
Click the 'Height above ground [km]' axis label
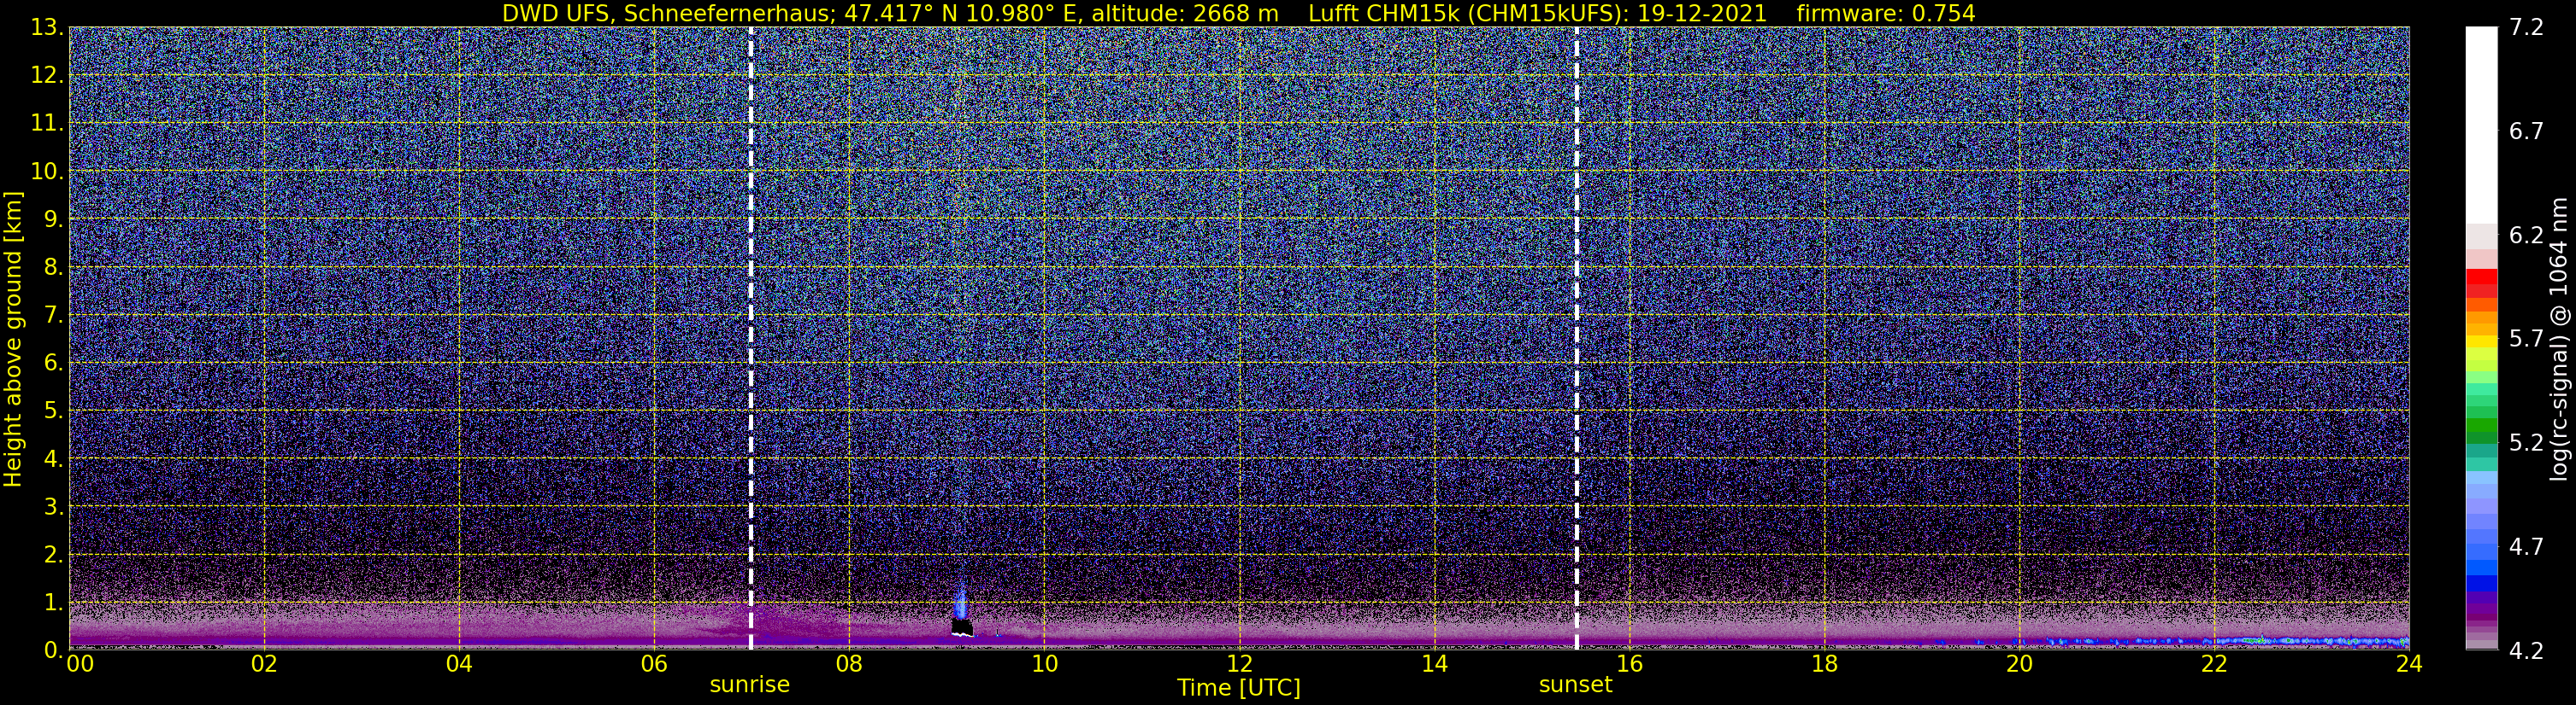coord(13,339)
